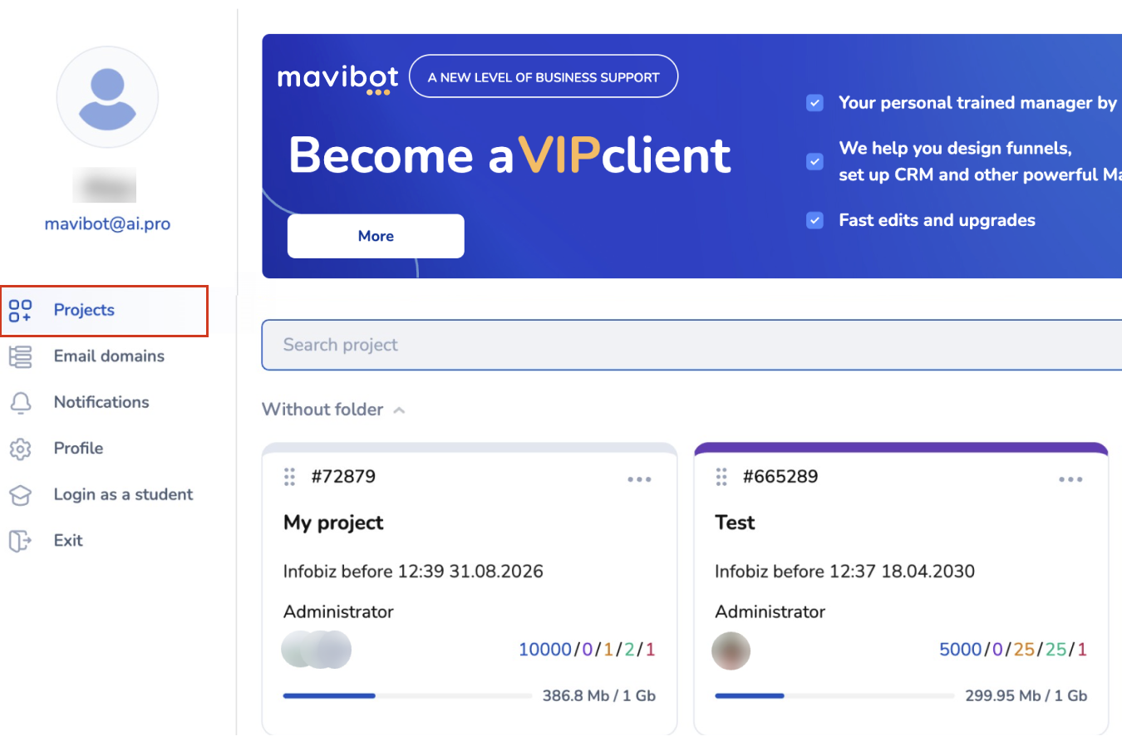Viewport: 1122px width, 756px height.
Task: Toggle the design funnels checkbox
Action: (814, 161)
